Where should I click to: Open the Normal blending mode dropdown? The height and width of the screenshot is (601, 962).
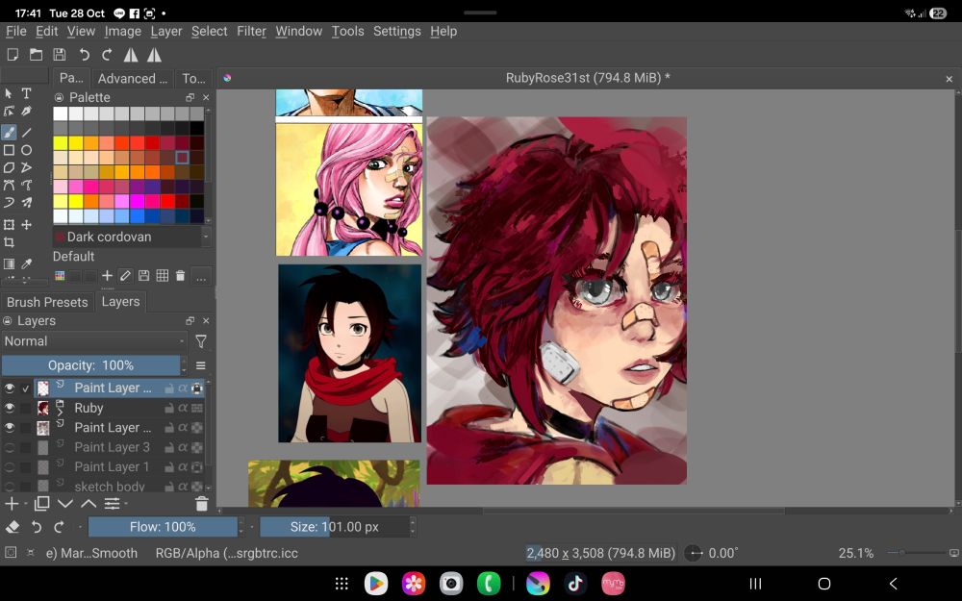coord(93,341)
